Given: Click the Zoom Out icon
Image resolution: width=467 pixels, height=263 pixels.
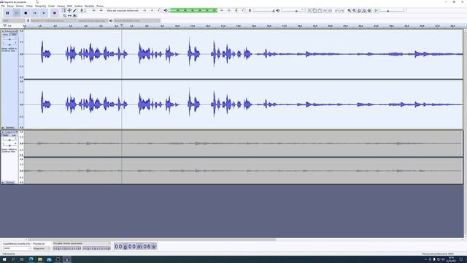Looking at the screenshot, I should (355, 10).
